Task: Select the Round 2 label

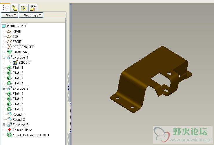Action: pyautogui.click(x=19, y=120)
